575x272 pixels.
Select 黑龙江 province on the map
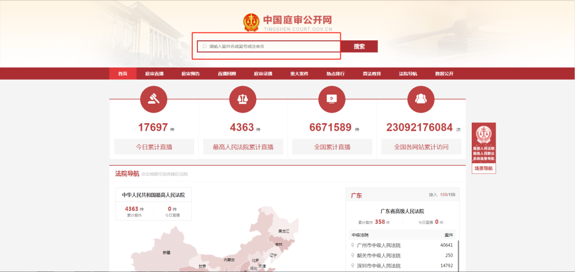pyautogui.click(x=283, y=232)
